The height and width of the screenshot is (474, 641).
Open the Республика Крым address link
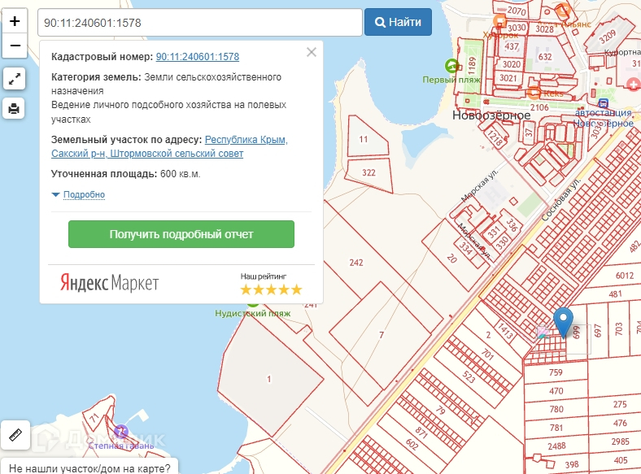(246, 140)
